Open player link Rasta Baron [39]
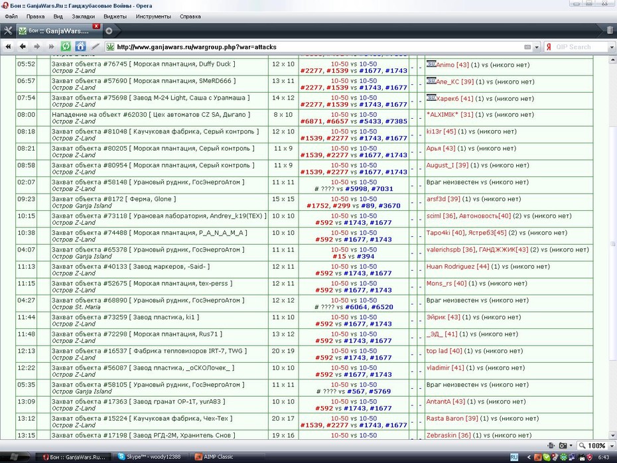This screenshot has width=617, height=463. (452, 419)
